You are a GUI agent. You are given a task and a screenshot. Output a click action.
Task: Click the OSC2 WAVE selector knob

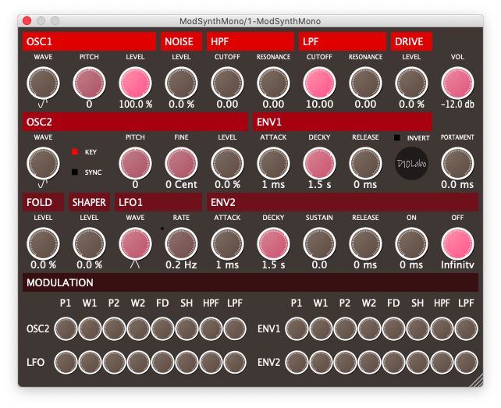coord(43,161)
